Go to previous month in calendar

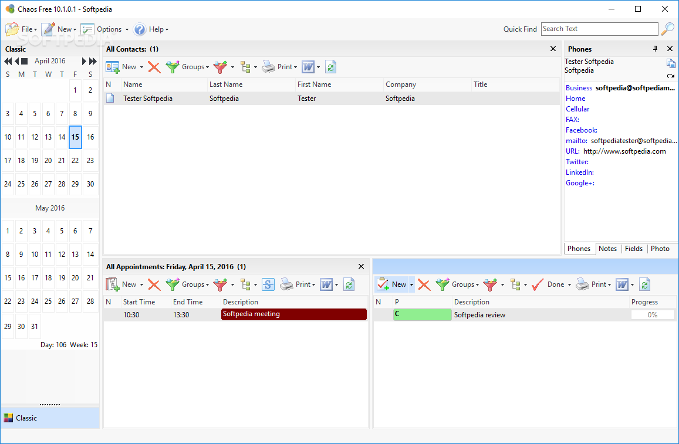coord(17,62)
